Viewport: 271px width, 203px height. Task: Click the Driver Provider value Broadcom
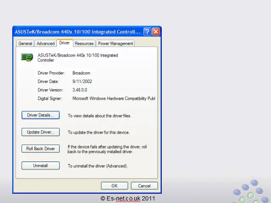81,73
